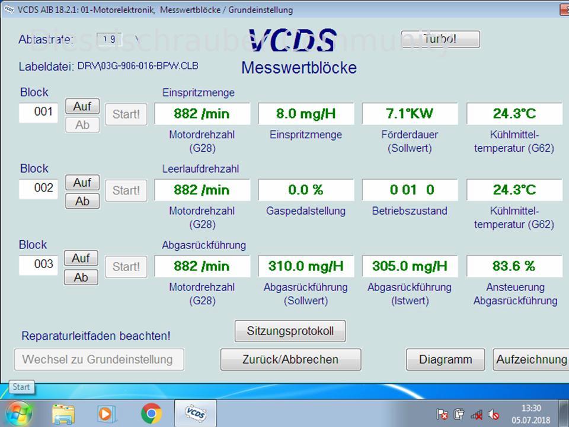Click Wechsel zu Grundeinstellung
Image resolution: width=569 pixels, height=427 pixels.
point(99,359)
